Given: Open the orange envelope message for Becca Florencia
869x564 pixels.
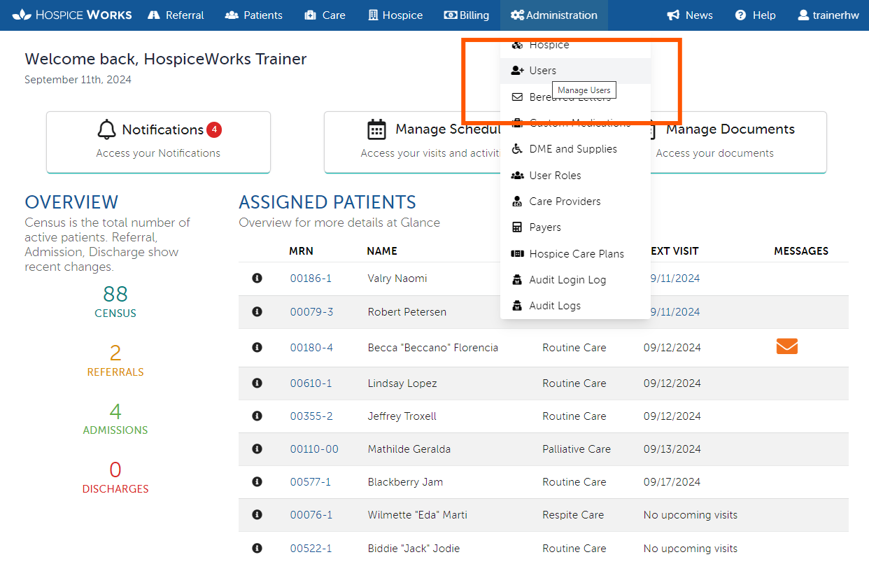Looking at the screenshot, I should click(x=787, y=346).
